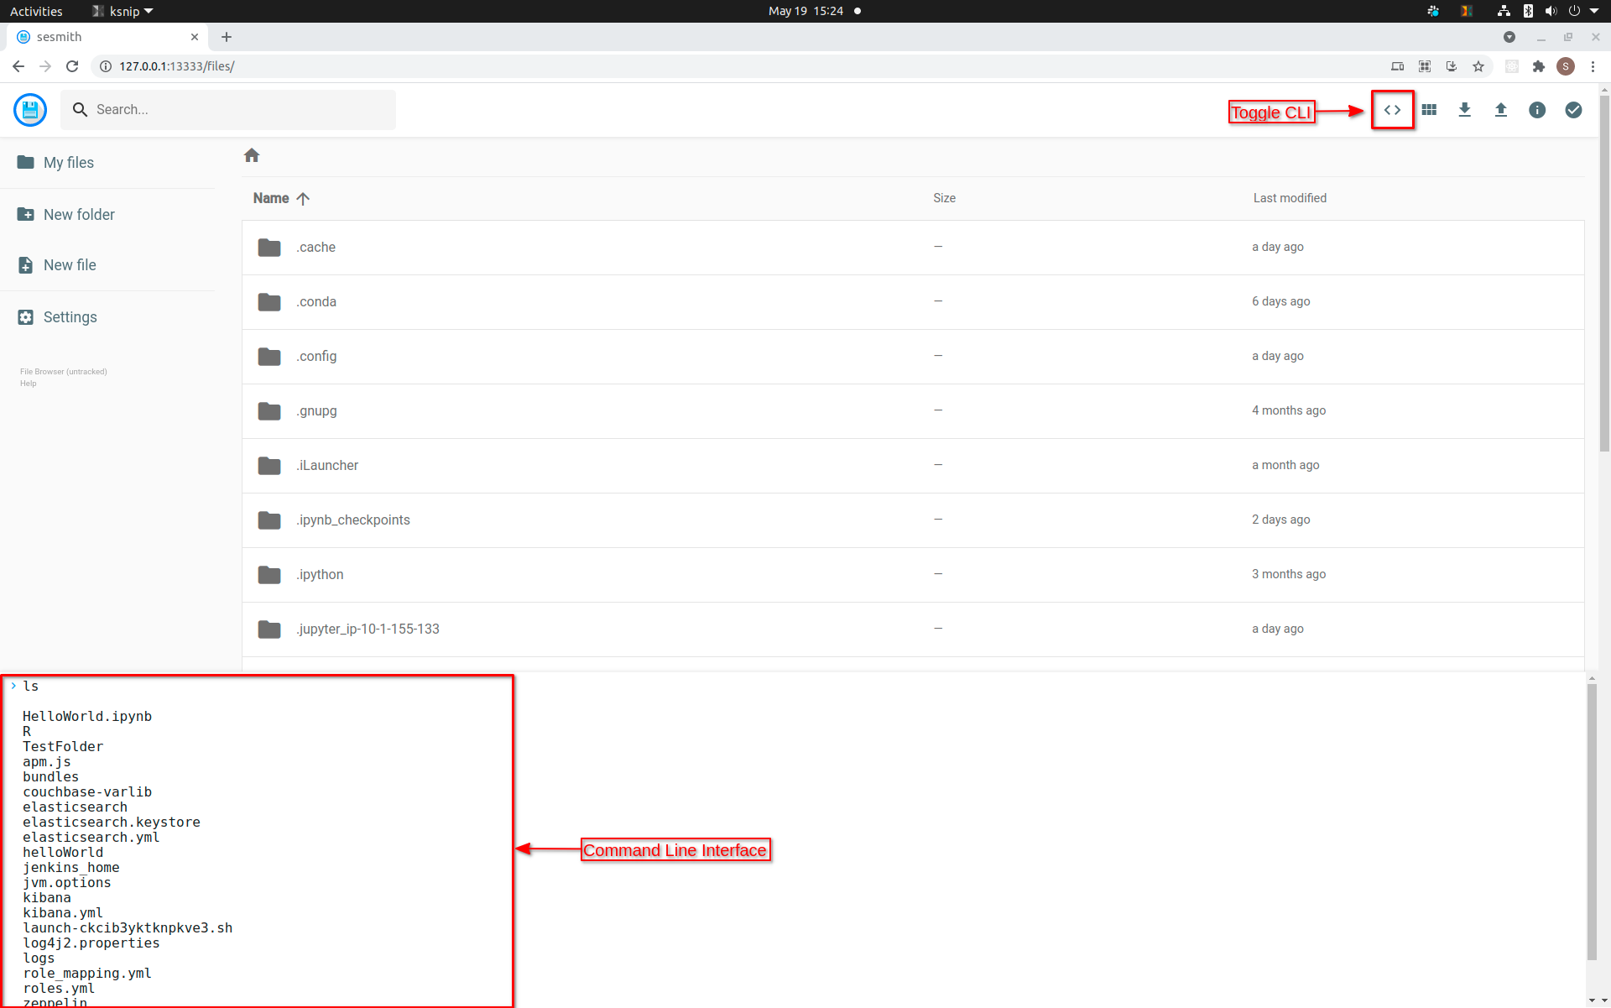Click the .gnupg folder icon
The height and width of the screenshot is (1008, 1611).
coord(269,411)
